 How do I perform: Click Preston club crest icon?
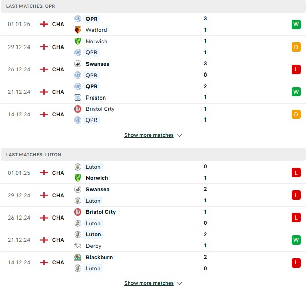78,98
